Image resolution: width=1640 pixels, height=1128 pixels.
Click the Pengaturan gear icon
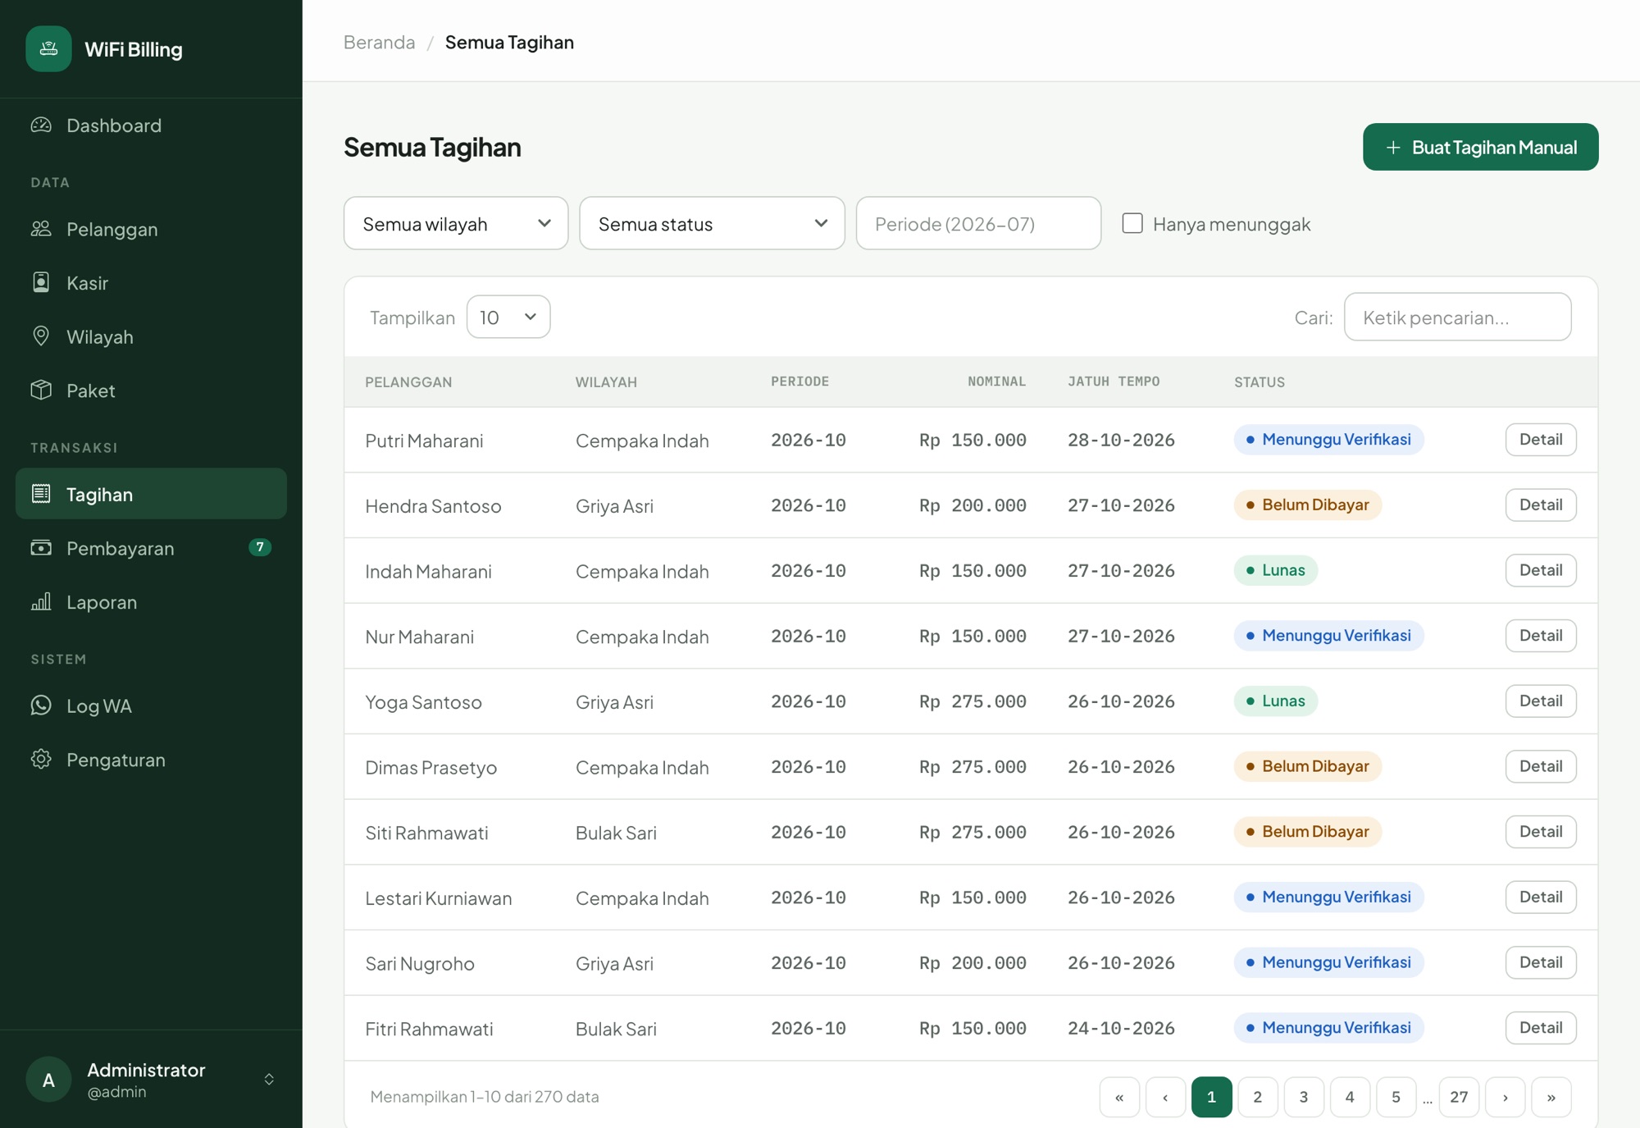click(x=41, y=759)
